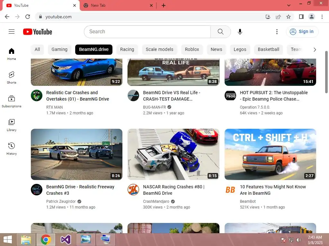Click the YouTube logo
The height and width of the screenshot is (246, 329).
point(38,32)
